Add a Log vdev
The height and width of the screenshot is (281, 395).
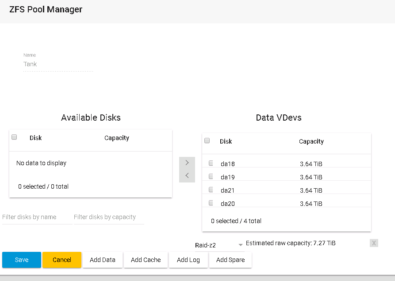[188, 260]
